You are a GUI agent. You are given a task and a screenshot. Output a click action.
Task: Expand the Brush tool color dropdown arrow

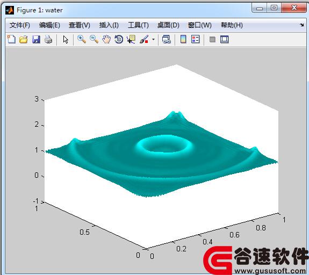click(x=153, y=39)
